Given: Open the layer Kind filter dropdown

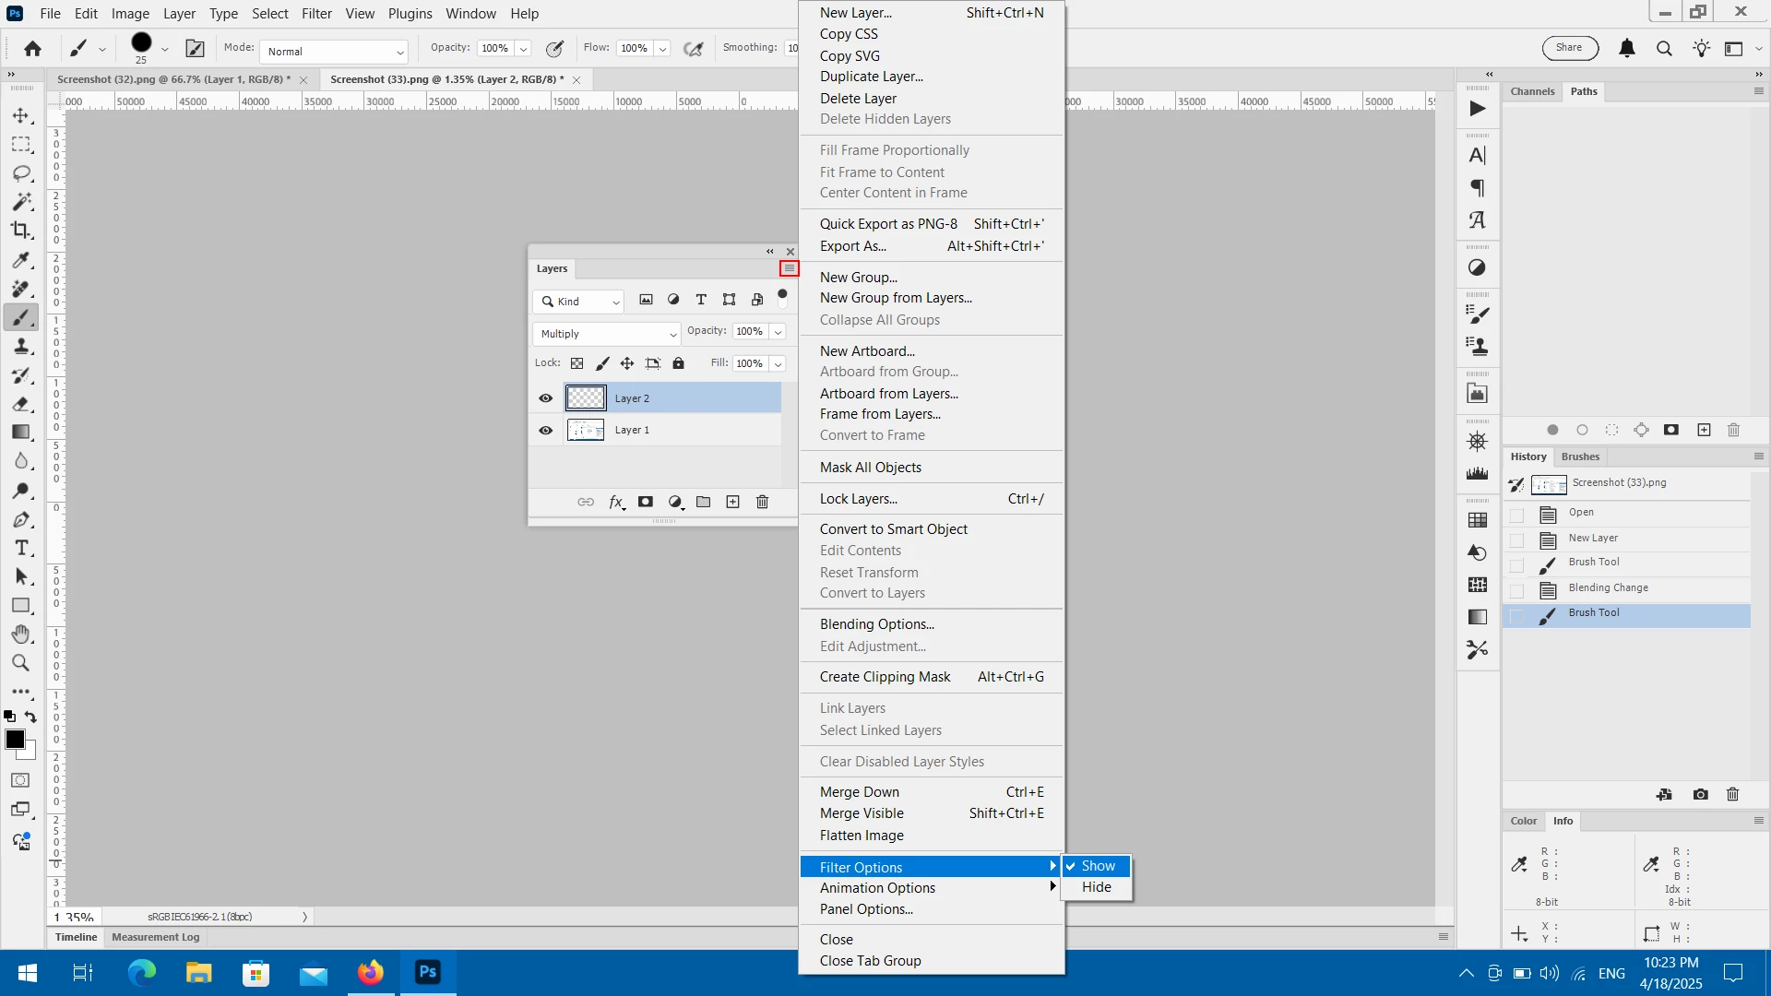Looking at the screenshot, I should click(579, 302).
